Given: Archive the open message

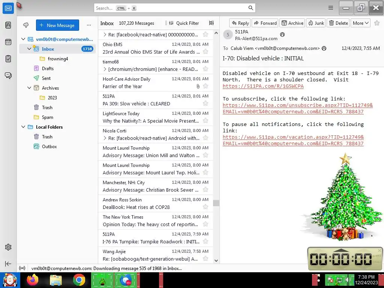Looking at the screenshot, I should pyautogui.click(x=292, y=23).
